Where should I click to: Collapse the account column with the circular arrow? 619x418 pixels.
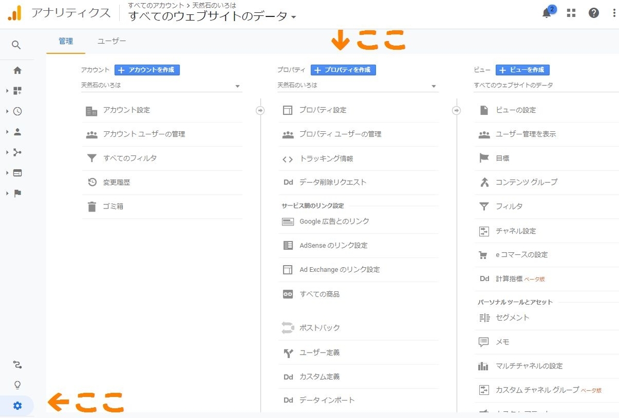(x=260, y=110)
